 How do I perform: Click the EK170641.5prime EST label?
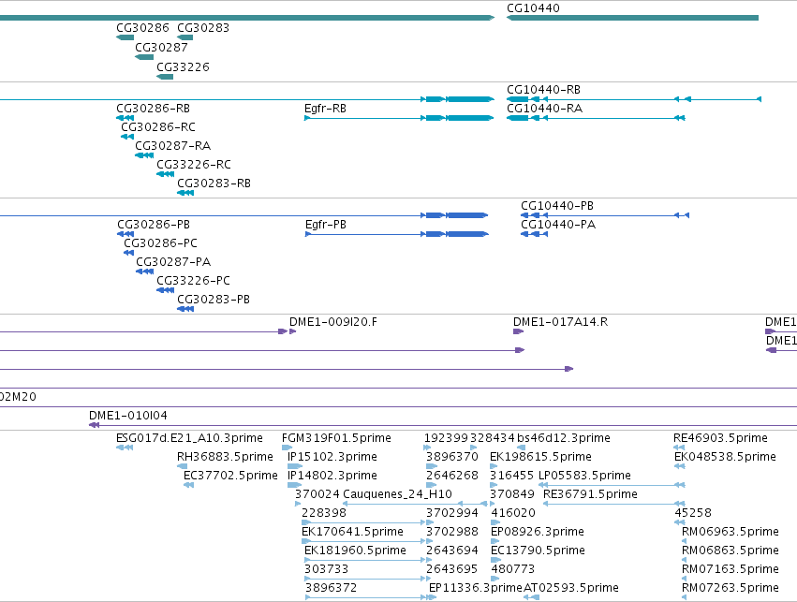coord(352,532)
